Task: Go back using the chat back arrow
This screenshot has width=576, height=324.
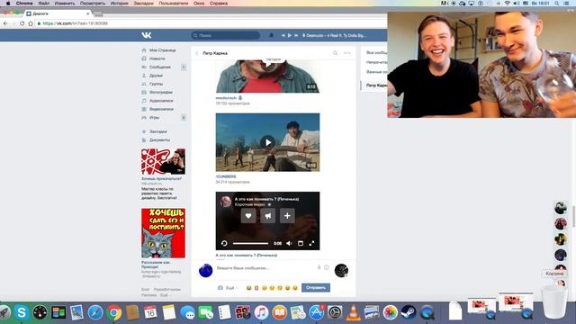Action: tap(197, 53)
